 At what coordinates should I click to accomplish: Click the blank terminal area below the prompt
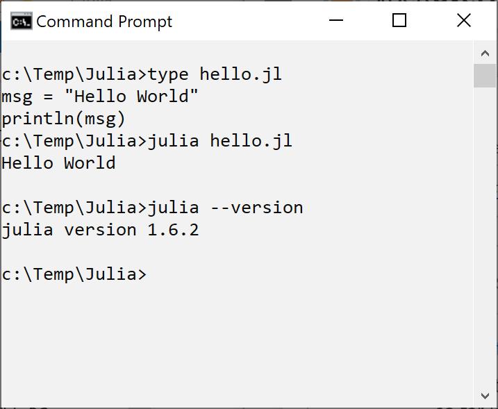(236, 340)
